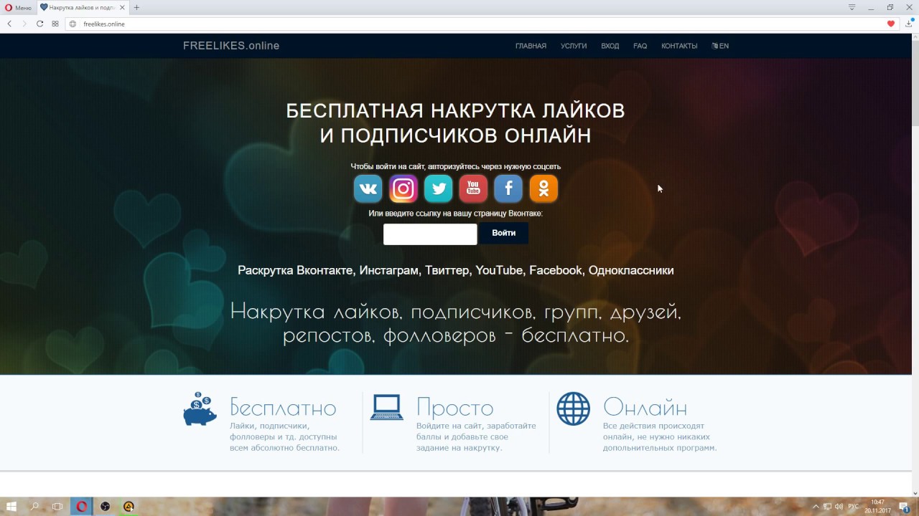Image resolution: width=919 pixels, height=516 pixels.
Task: Click the Бесплатно heading
Action: 283,408
